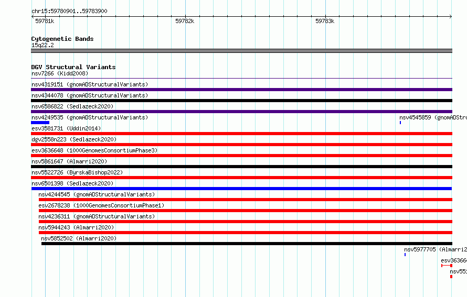The image size is (467, 297).
Task: Select the blue nsv6501398 variant bar
Action: click(x=241, y=189)
